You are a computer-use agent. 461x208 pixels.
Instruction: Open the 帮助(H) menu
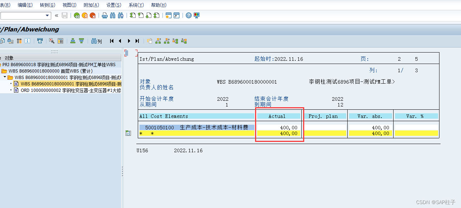click(x=159, y=5)
